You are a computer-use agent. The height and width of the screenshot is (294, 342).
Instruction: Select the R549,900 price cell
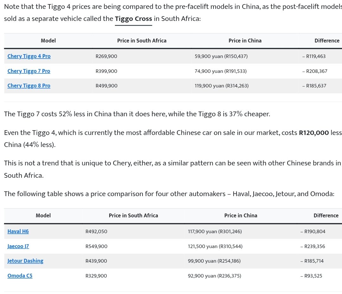133,246
